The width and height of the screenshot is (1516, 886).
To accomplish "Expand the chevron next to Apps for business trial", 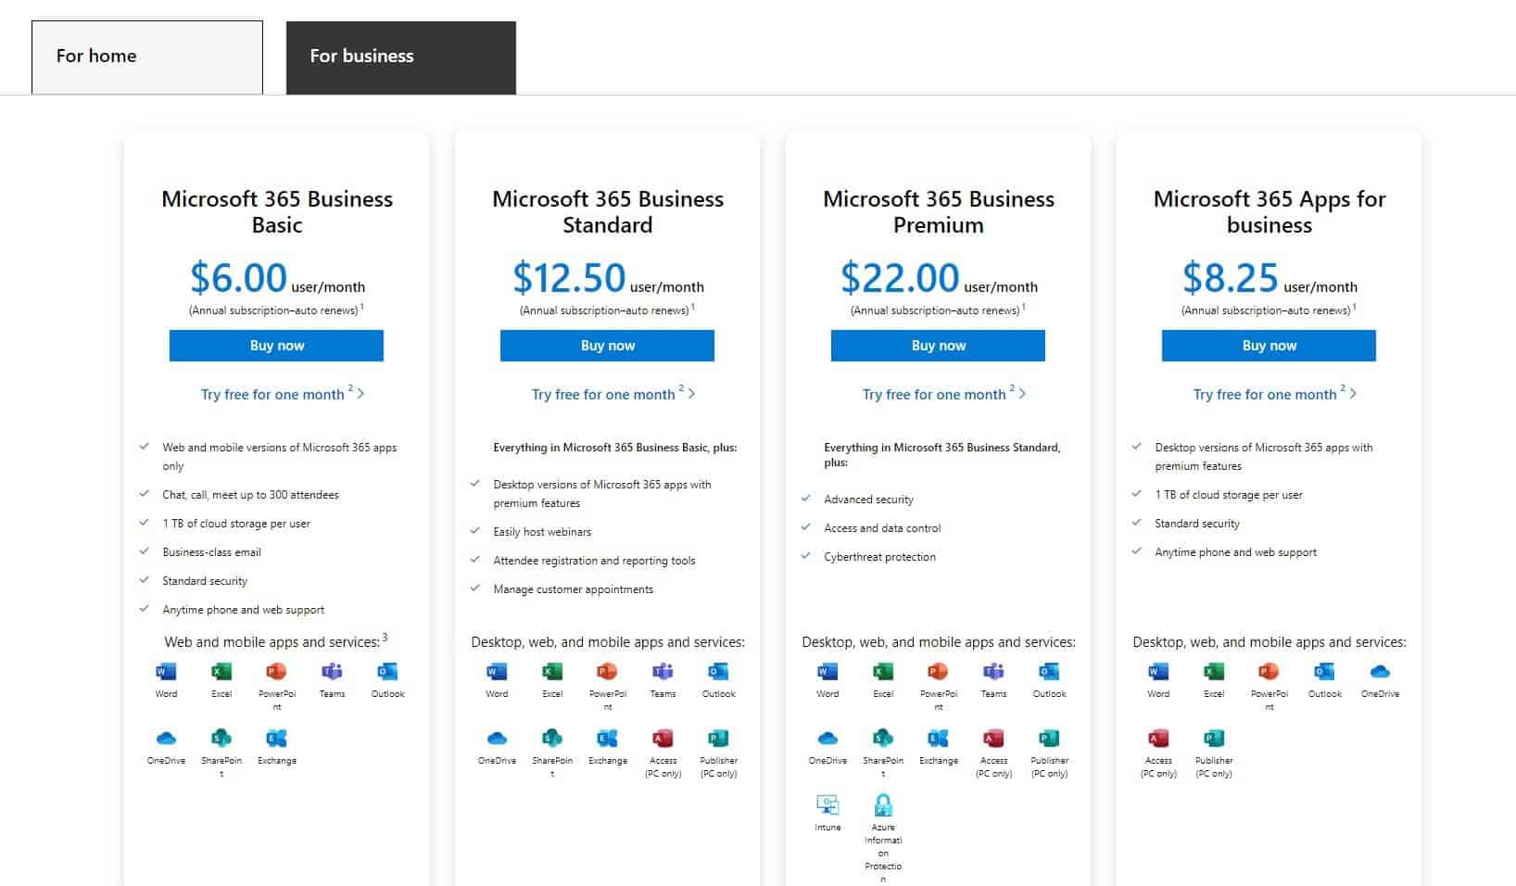I will tap(1352, 393).
